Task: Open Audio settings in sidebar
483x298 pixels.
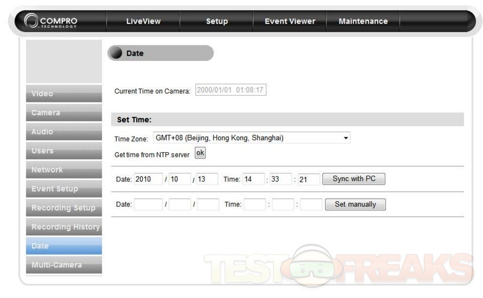Action: coord(64,132)
